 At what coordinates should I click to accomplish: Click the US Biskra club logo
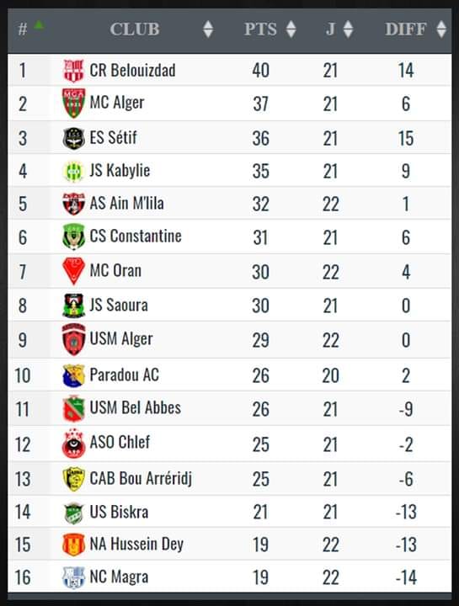(x=73, y=513)
